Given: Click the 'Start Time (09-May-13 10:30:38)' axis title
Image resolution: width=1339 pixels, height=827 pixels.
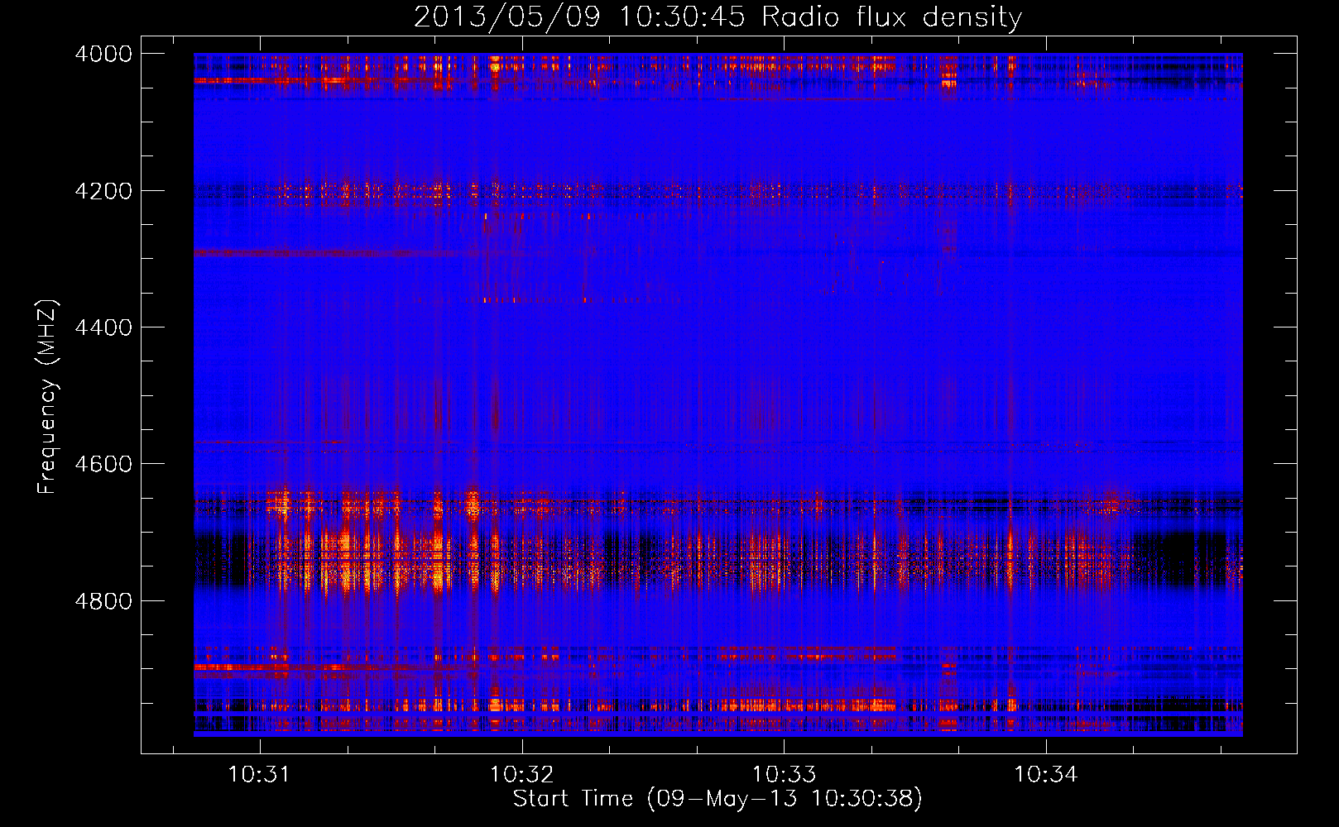Looking at the screenshot, I should coord(717,799).
